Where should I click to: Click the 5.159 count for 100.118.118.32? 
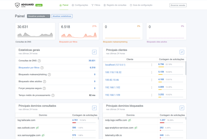[x=161, y=72]
